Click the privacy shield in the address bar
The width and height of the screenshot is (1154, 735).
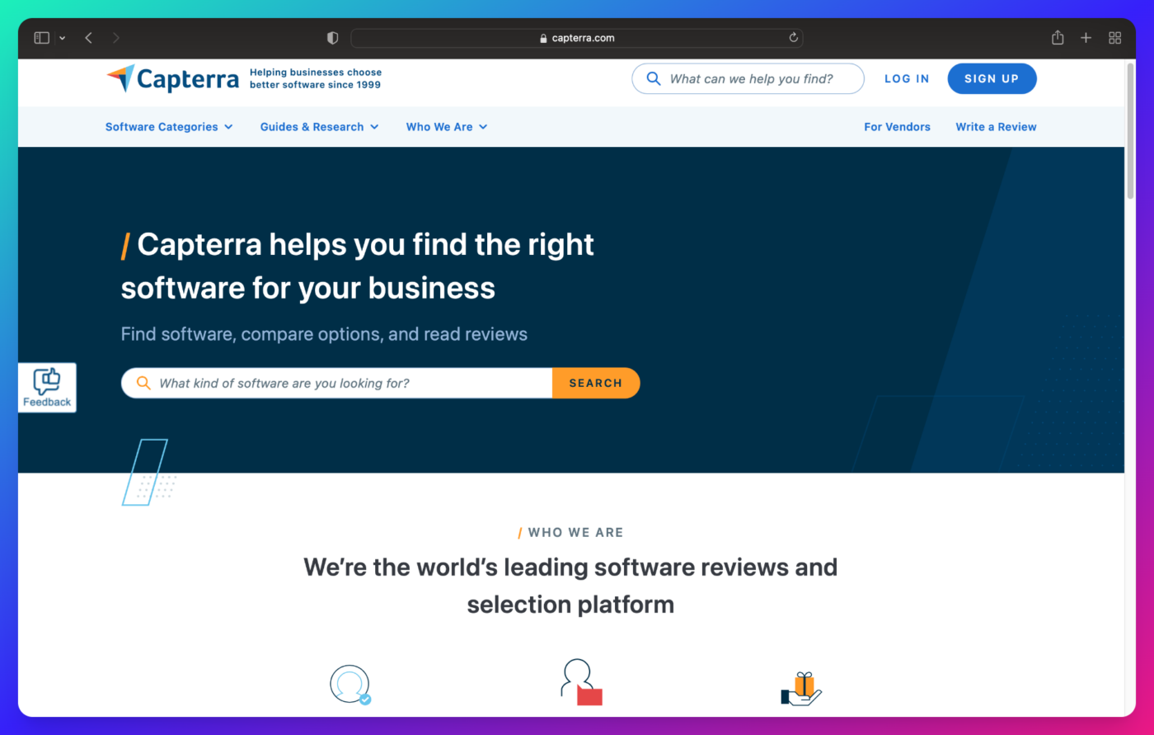(x=332, y=37)
